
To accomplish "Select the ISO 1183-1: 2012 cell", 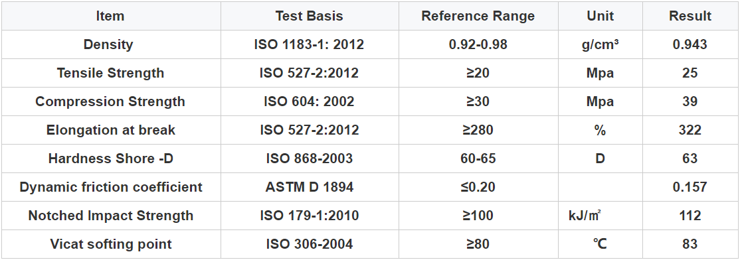I will click(x=310, y=44).
